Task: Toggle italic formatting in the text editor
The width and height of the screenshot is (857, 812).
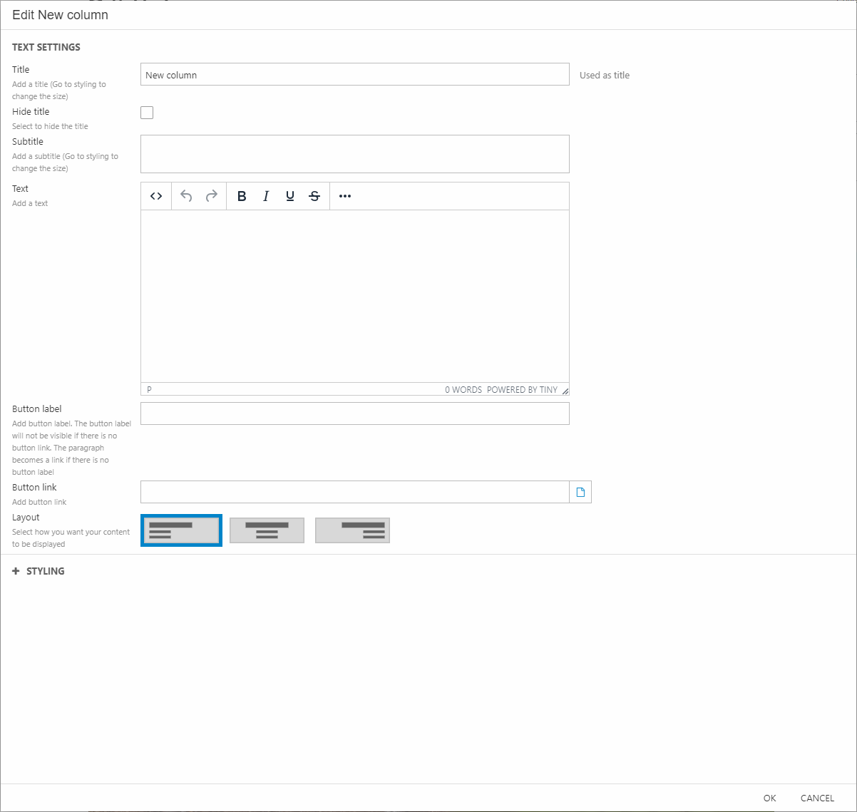Action: coord(266,196)
